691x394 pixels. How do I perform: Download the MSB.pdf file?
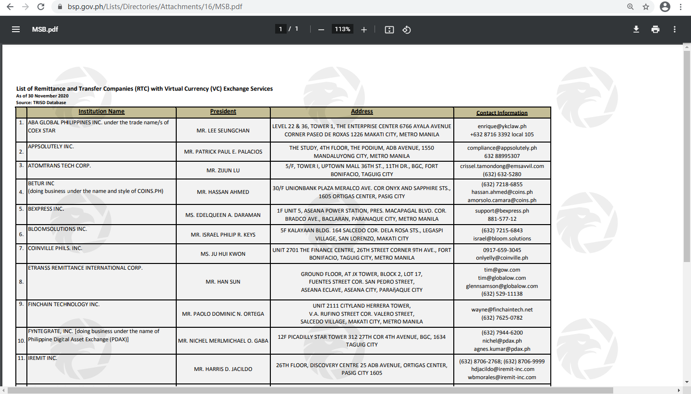pos(636,29)
